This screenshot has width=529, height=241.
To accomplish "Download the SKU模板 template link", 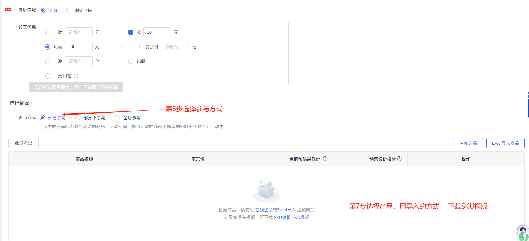I will (301, 217).
